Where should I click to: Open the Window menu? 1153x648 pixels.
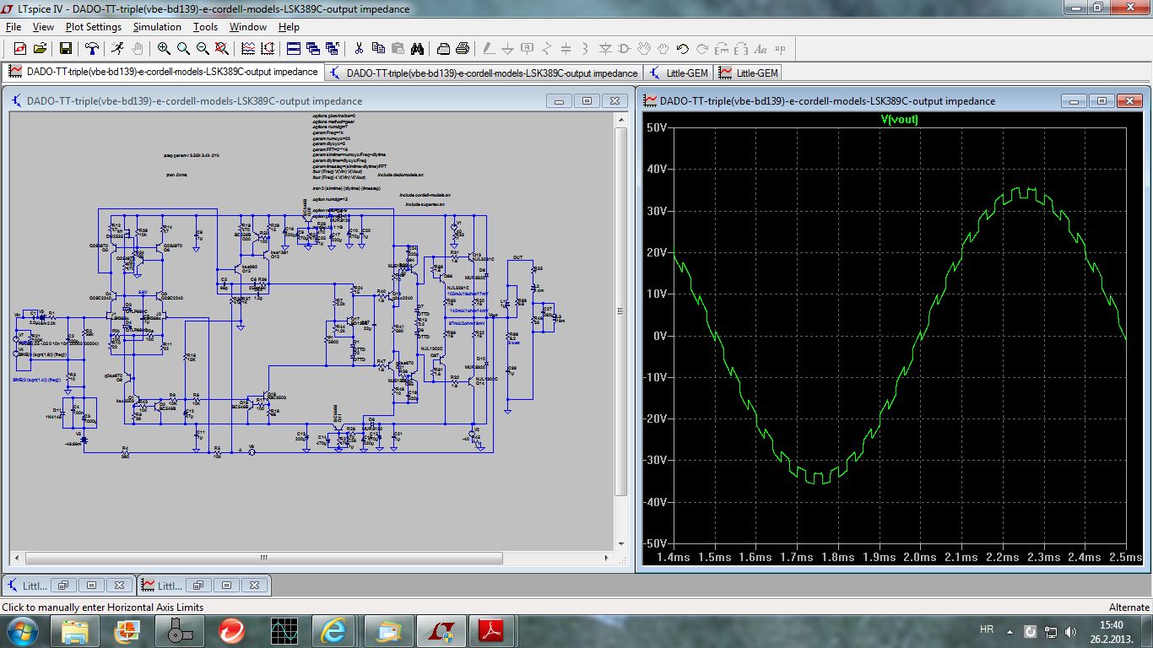point(248,27)
